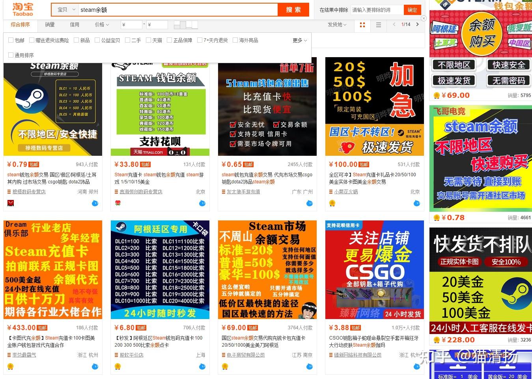Open the 价格 sort dropdown
This screenshot has width=532, height=379.
pyautogui.click(x=102, y=24)
